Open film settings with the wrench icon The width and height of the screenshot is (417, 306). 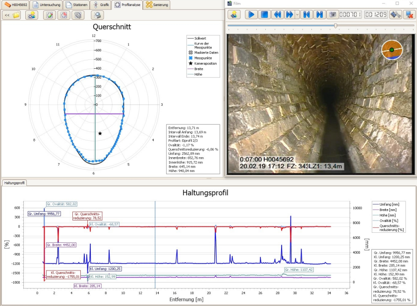(x=395, y=14)
